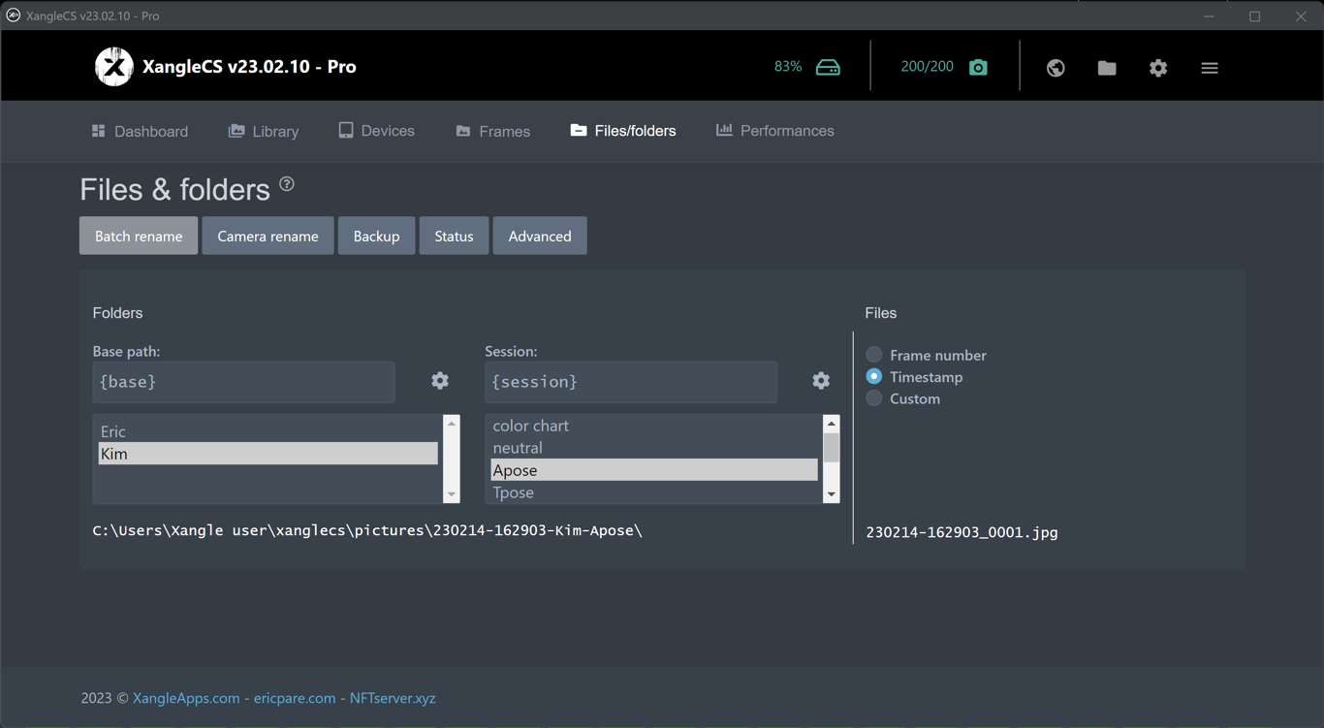Select the Custom radio option
Image resolution: width=1324 pixels, height=728 pixels.
click(x=874, y=398)
